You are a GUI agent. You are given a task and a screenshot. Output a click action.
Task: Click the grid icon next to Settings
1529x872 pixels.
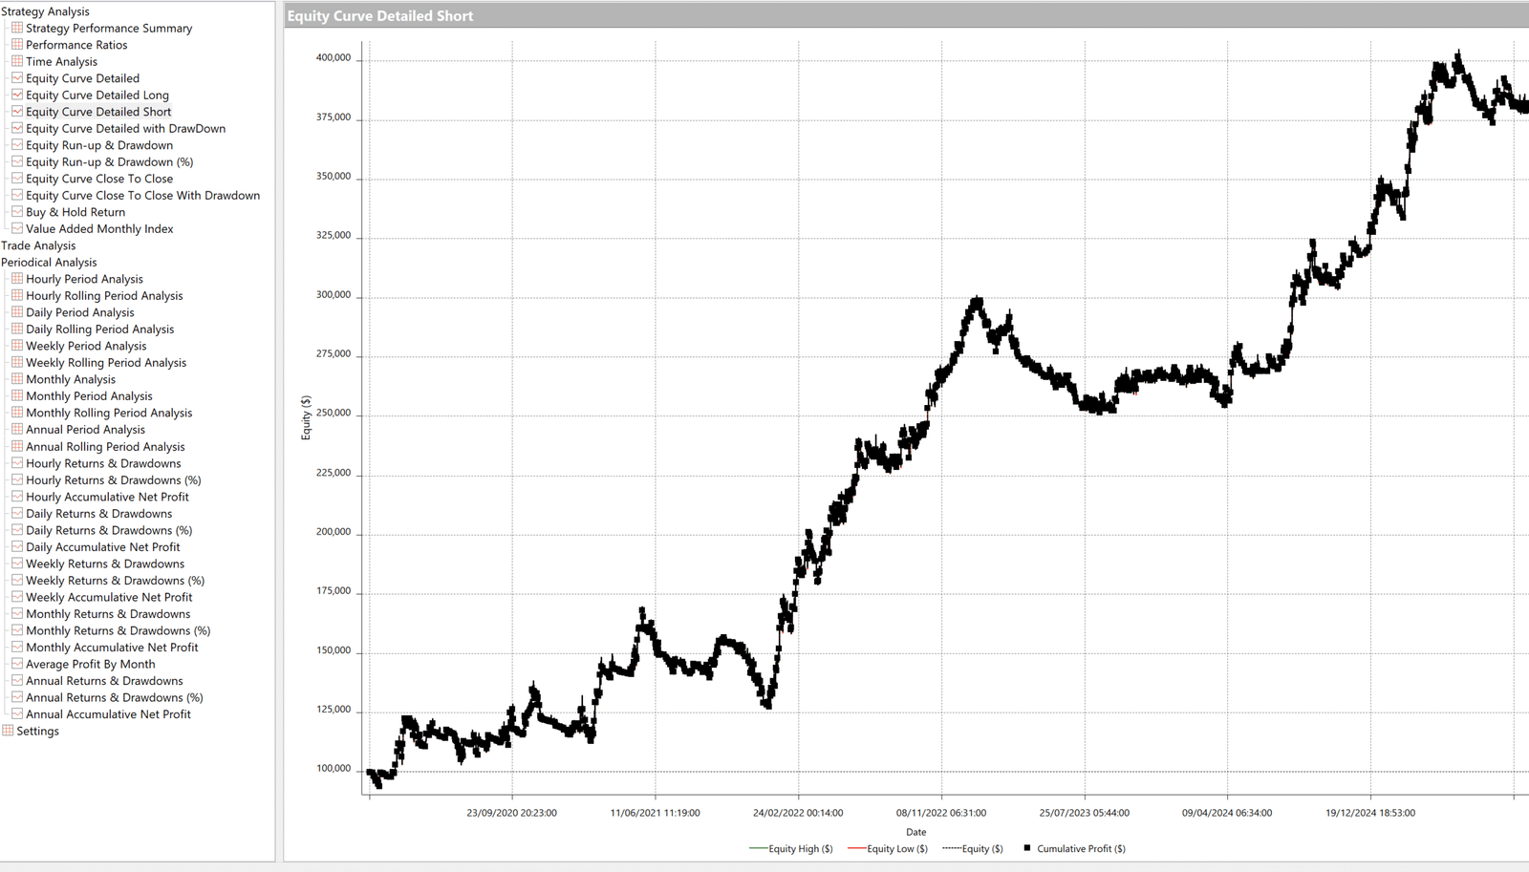9,731
